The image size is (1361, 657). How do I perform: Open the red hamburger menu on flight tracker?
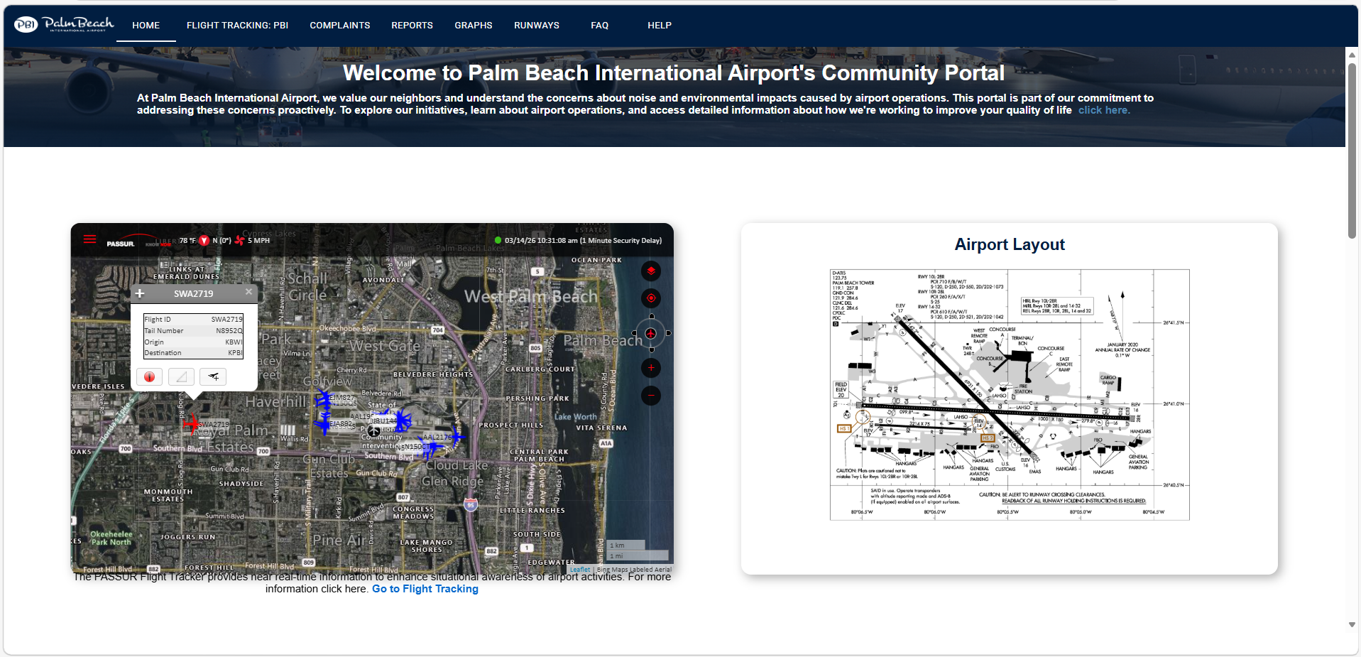click(x=90, y=239)
